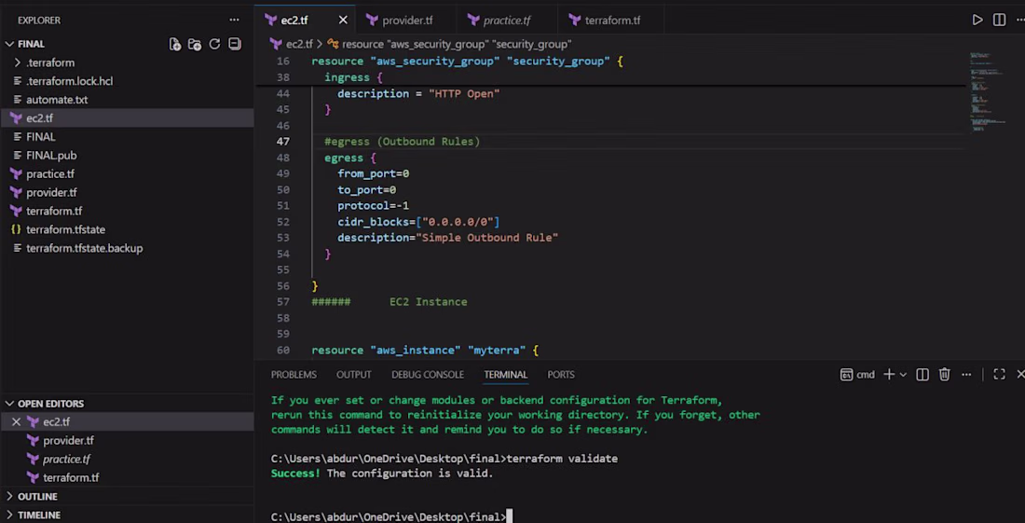1025x523 pixels.
Task: Click line number 52 in gutter
Action: point(282,222)
